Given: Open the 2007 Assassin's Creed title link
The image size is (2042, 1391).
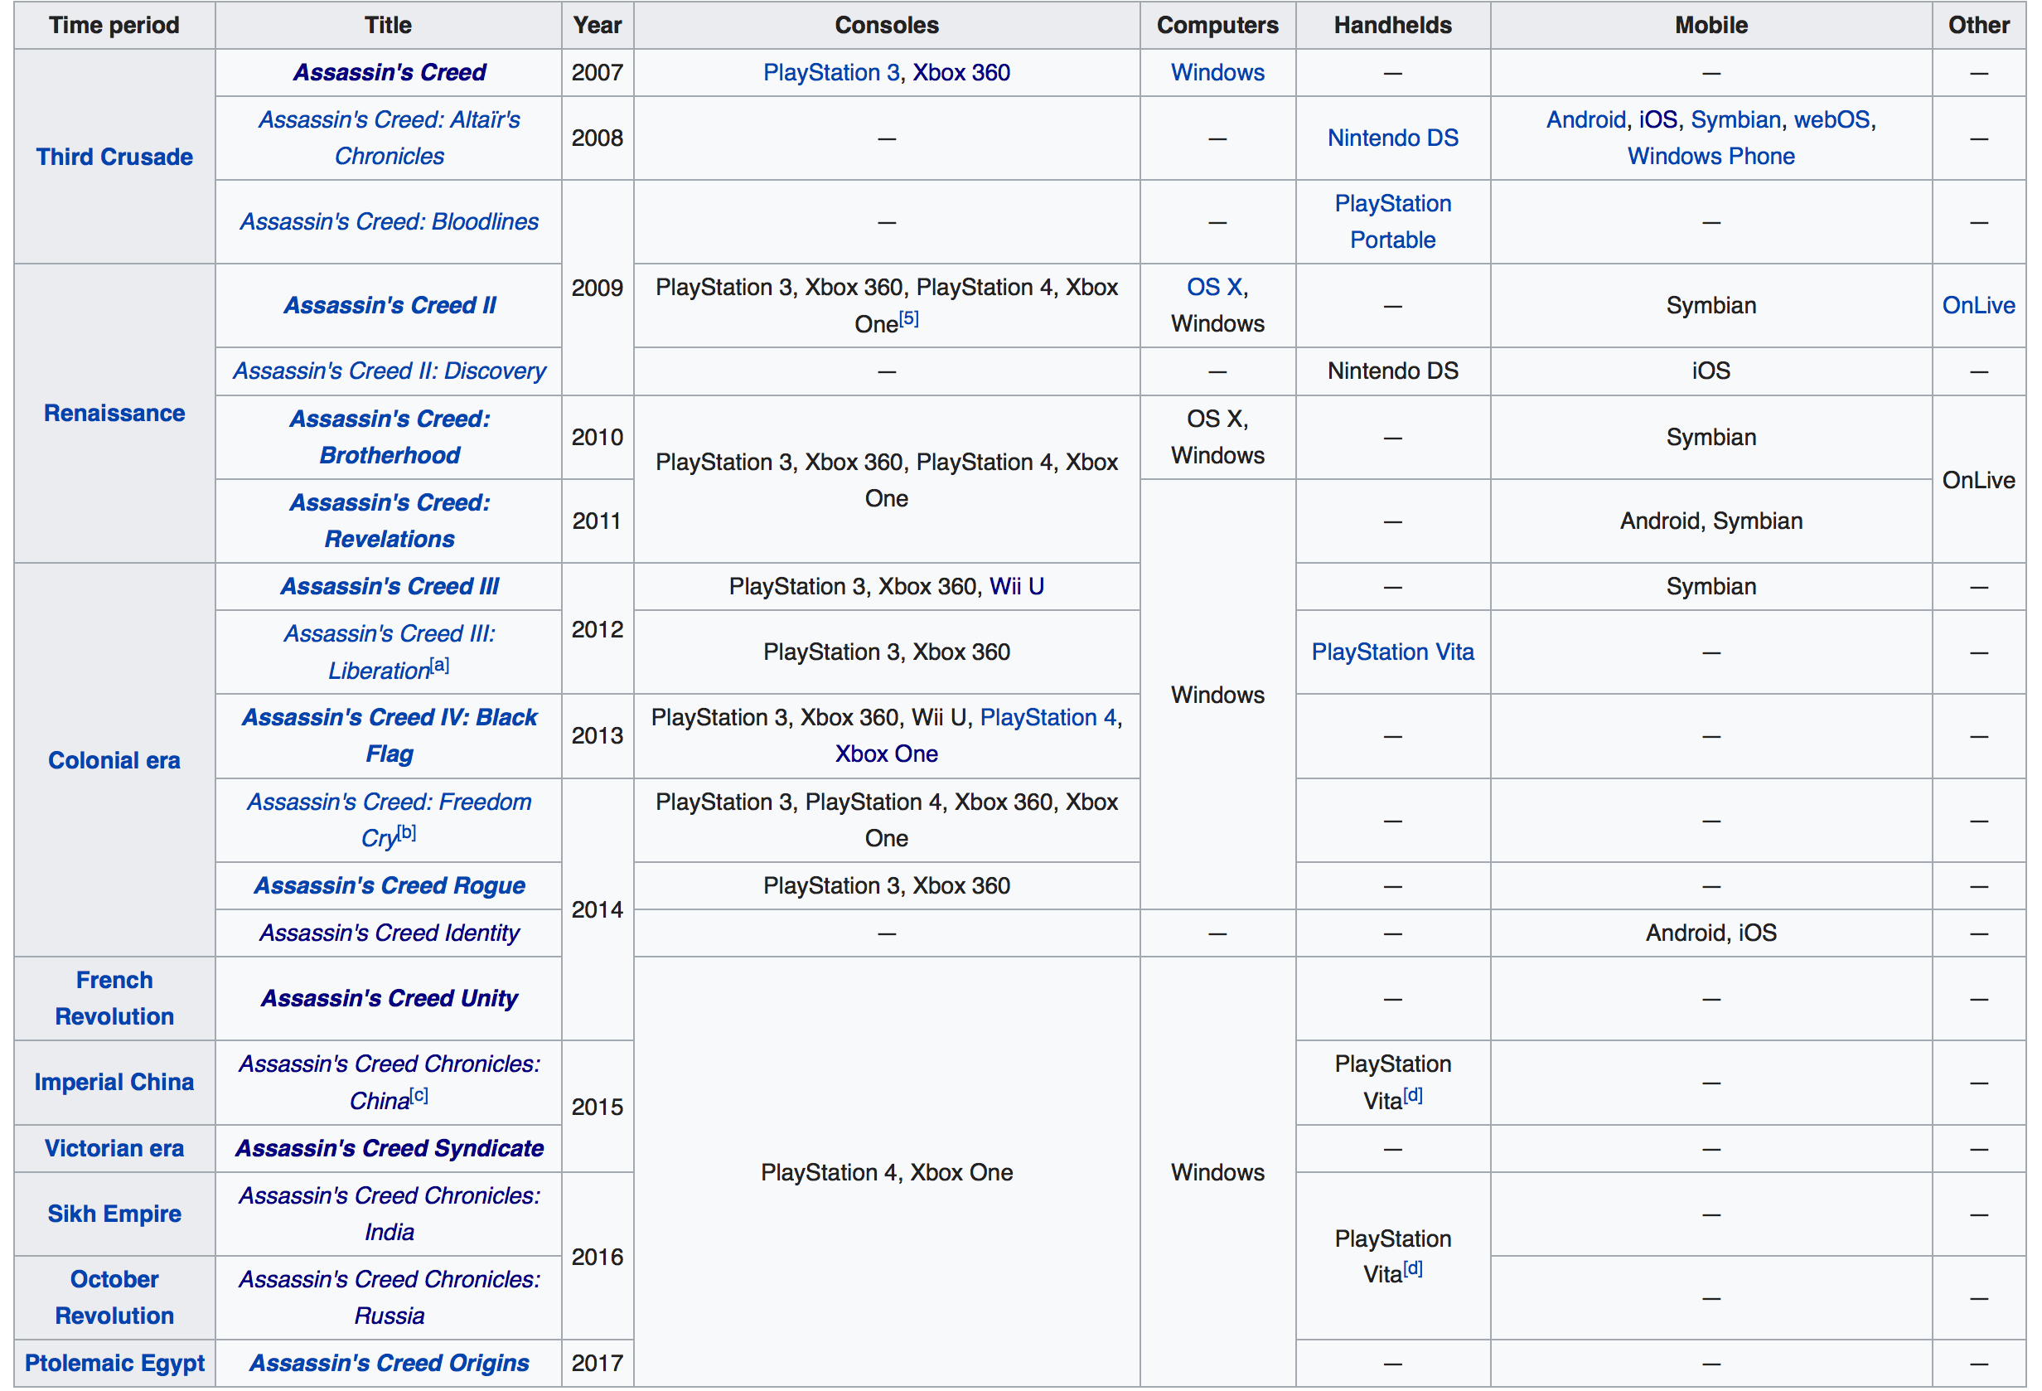Looking at the screenshot, I should [x=390, y=72].
